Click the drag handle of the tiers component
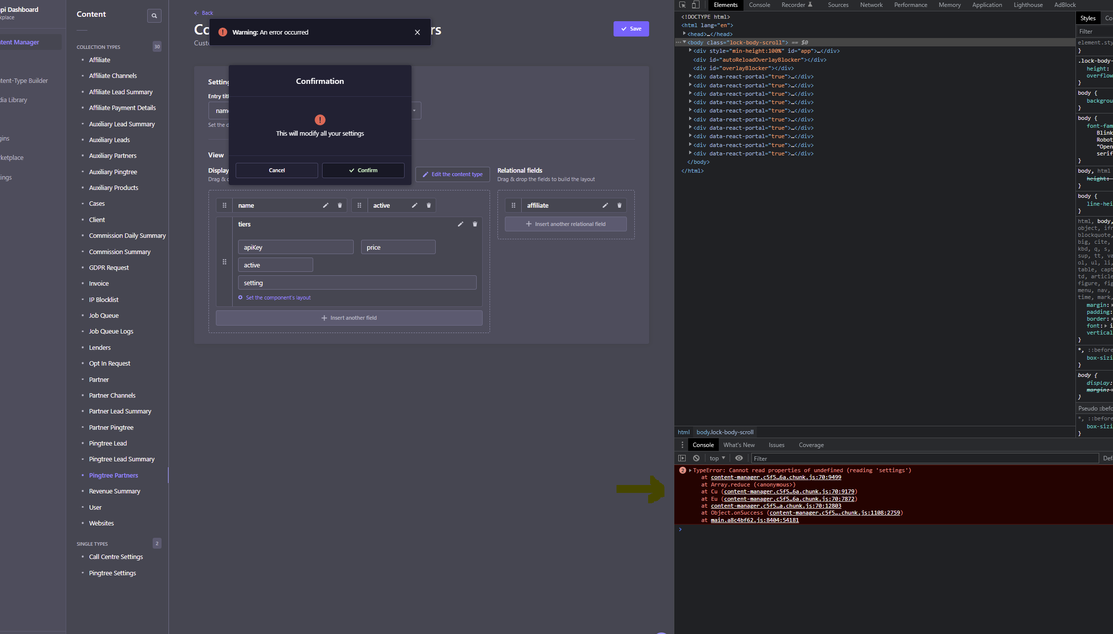This screenshot has width=1113, height=634. click(x=224, y=262)
